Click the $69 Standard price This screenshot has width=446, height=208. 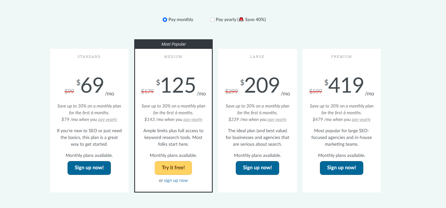click(x=90, y=85)
